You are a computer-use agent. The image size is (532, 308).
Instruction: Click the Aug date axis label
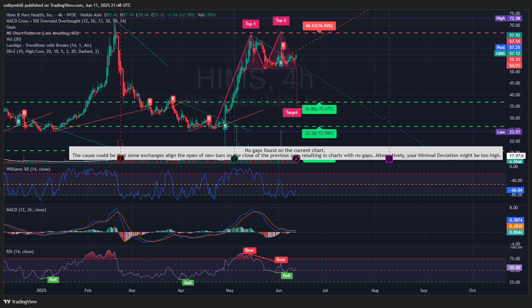point(375,291)
